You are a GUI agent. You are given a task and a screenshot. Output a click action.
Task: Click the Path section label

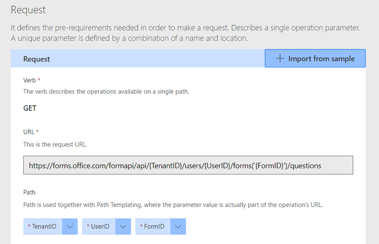tap(29, 192)
